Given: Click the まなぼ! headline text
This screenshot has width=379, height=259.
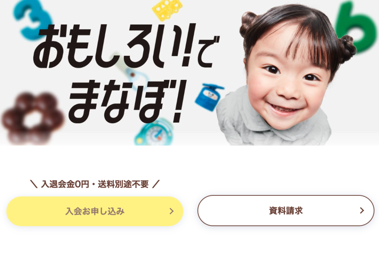Looking at the screenshot, I should [127, 101].
